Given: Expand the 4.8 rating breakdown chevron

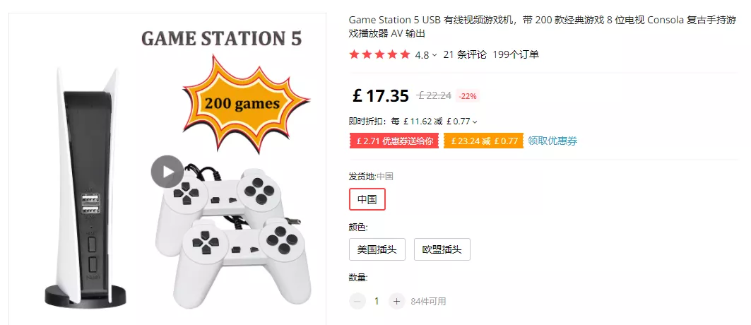Looking at the screenshot, I should [434, 55].
